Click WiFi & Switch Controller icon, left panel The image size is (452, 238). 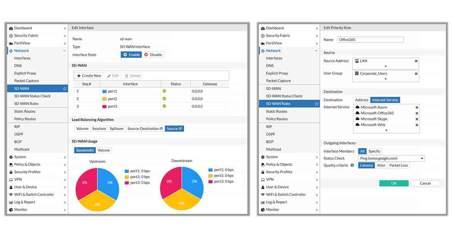pos(11,195)
